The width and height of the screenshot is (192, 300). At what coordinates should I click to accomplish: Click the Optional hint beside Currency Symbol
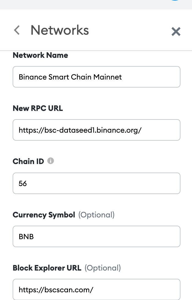pos(96,215)
